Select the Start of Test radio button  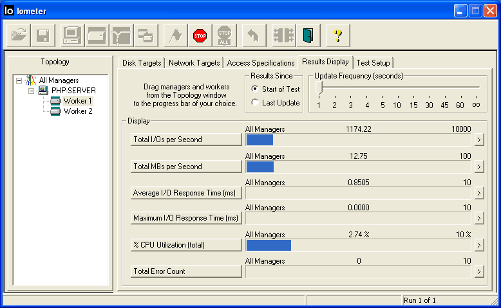click(x=254, y=89)
